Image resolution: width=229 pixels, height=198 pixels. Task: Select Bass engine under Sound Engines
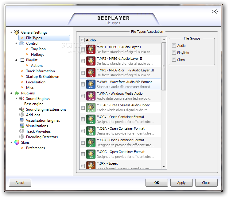coord(34,104)
